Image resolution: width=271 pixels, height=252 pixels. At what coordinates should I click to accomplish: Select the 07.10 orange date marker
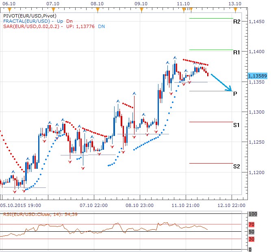pyautogui.click(x=54, y=3)
